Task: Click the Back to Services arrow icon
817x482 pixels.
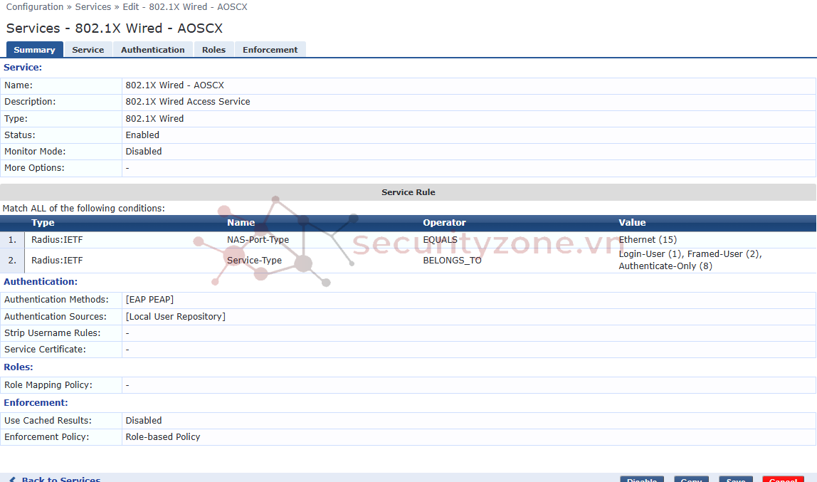Action: (x=12, y=480)
